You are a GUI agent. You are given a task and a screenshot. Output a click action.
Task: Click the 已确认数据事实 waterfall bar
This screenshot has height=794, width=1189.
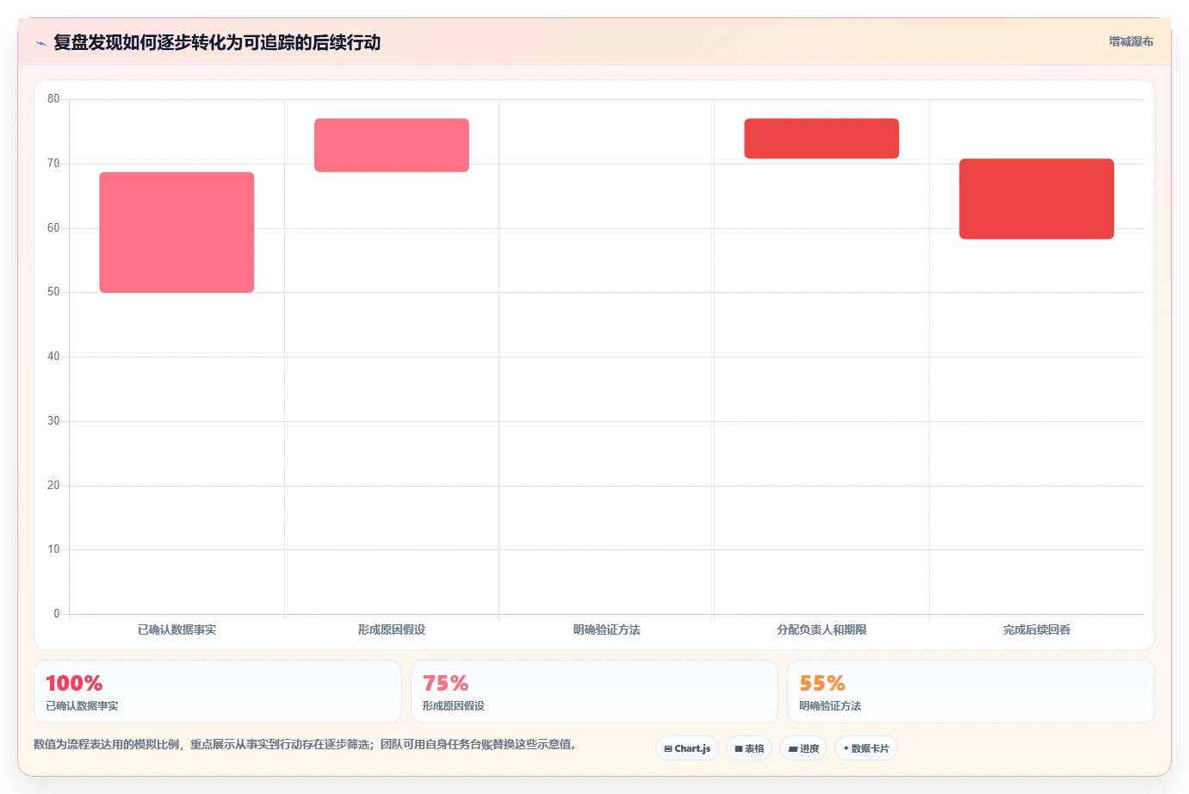[x=176, y=233]
